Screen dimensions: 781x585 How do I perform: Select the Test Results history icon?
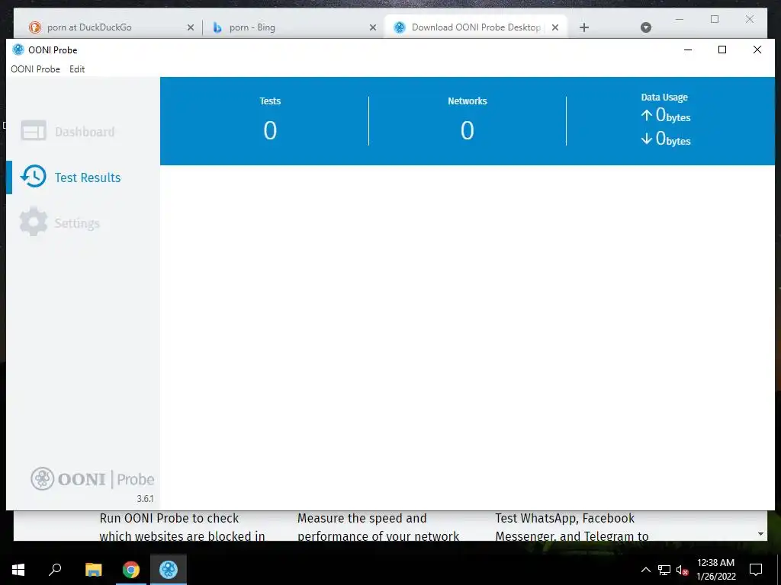coord(34,177)
